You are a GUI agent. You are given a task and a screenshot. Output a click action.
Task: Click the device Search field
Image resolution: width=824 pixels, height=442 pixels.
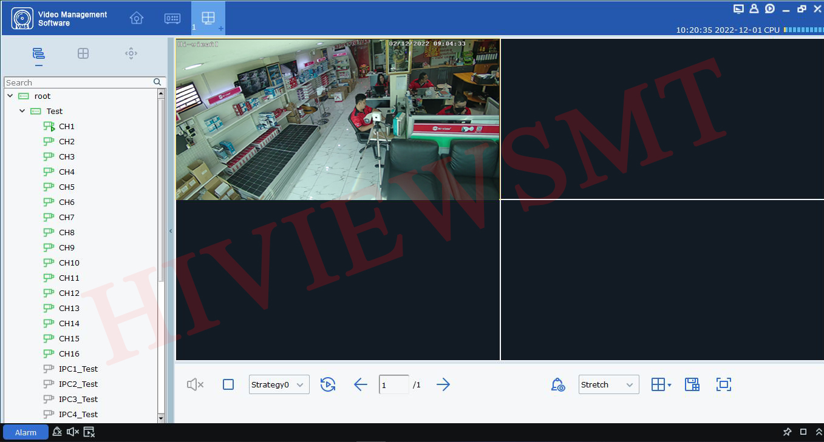[x=78, y=82]
